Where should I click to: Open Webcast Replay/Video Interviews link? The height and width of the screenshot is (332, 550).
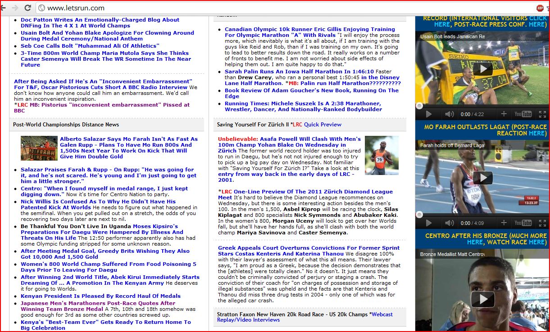(x=305, y=317)
